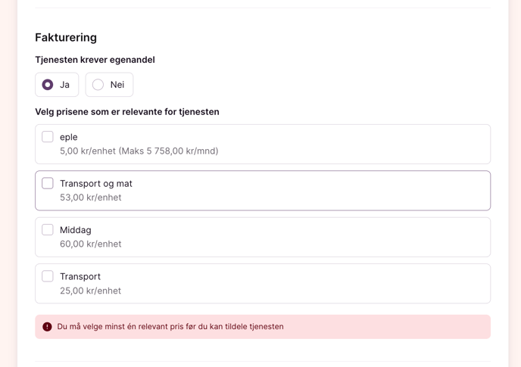Check the Transport og mat checkbox

click(48, 183)
